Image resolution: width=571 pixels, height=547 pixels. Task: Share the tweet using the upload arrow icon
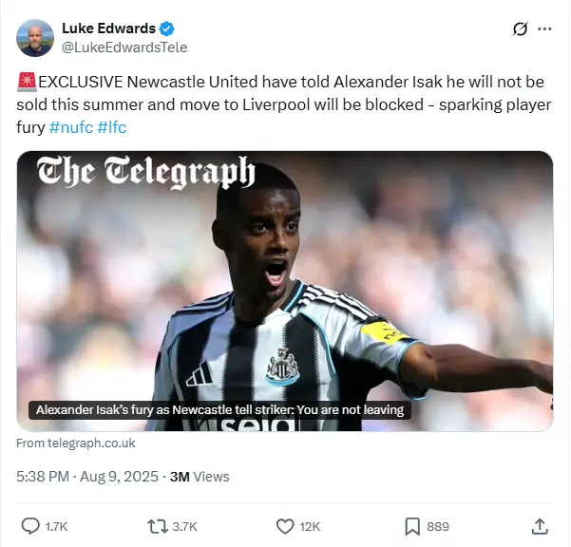[540, 526]
